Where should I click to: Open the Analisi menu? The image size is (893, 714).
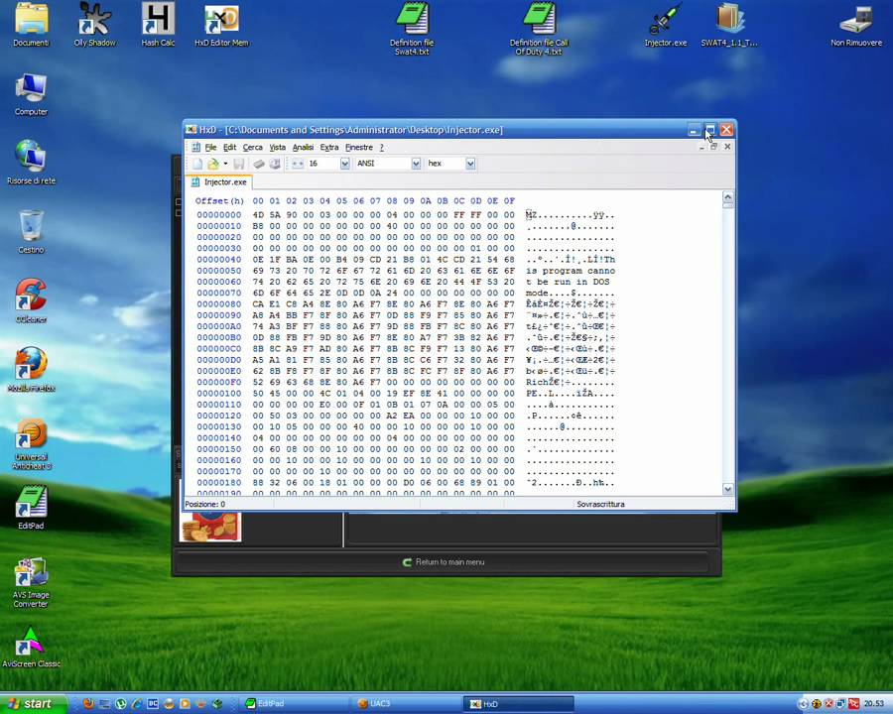pyautogui.click(x=303, y=148)
